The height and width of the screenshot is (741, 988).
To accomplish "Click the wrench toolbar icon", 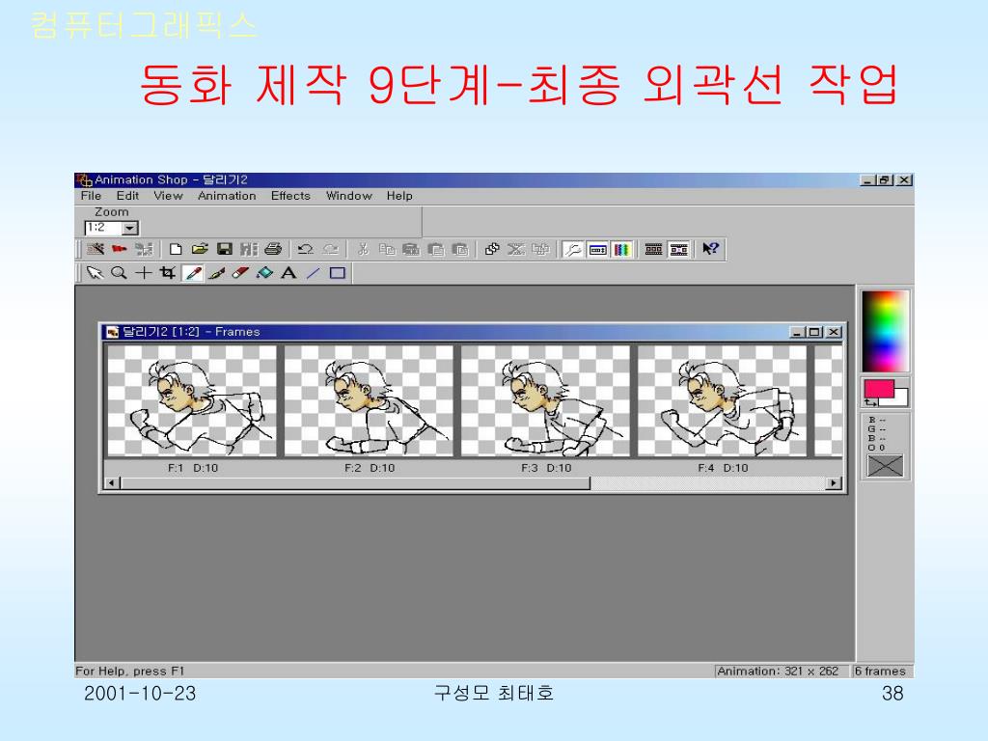I will [x=572, y=250].
